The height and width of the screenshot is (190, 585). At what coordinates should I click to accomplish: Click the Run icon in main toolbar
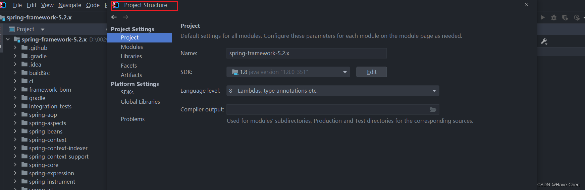pos(542,17)
